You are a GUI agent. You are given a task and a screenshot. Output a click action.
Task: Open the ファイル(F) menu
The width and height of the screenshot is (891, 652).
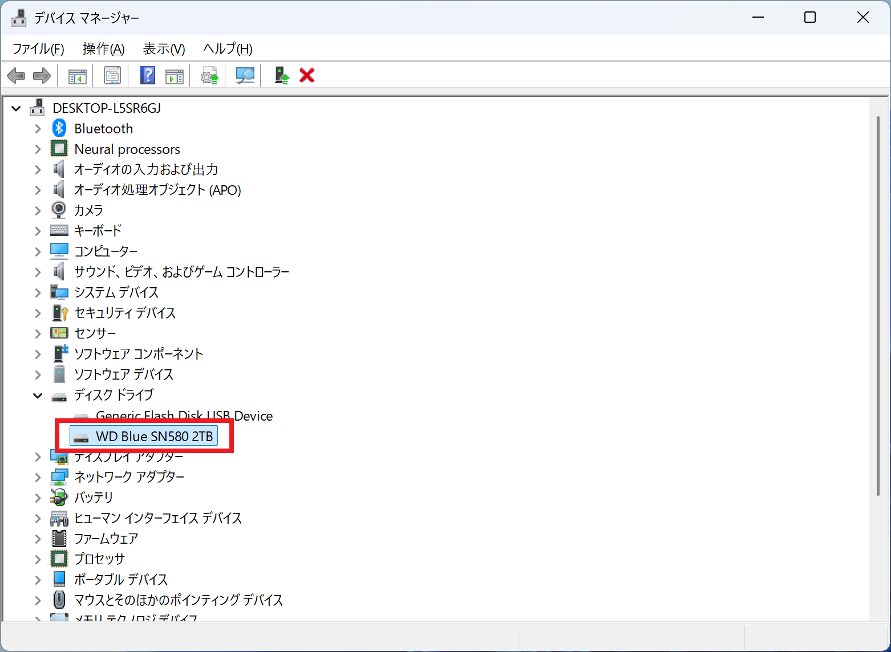pos(38,49)
